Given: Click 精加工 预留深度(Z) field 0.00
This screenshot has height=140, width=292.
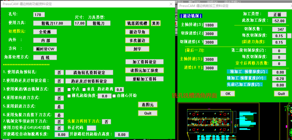Looking at the screenshot, I should pos(279,72).
